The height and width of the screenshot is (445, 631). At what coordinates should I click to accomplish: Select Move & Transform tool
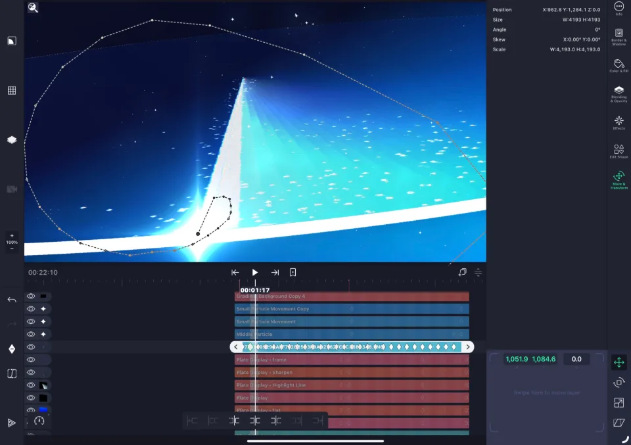(x=619, y=180)
